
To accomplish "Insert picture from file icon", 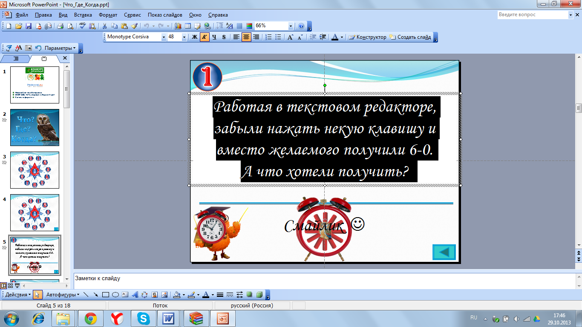I will point(164,295).
